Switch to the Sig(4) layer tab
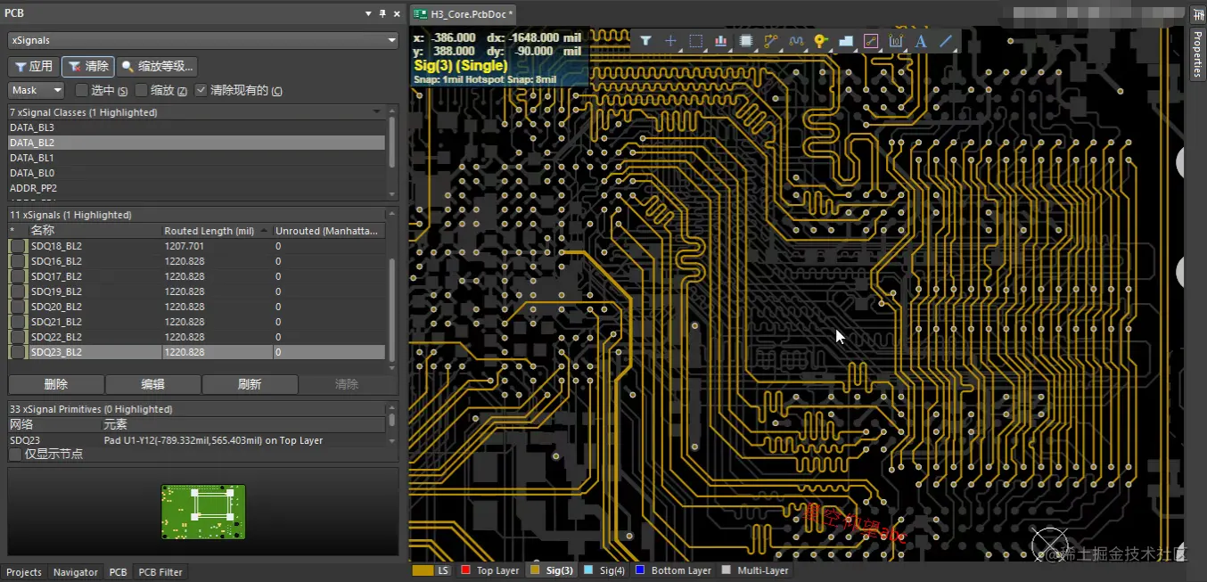This screenshot has width=1207, height=582. (x=605, y=570)
